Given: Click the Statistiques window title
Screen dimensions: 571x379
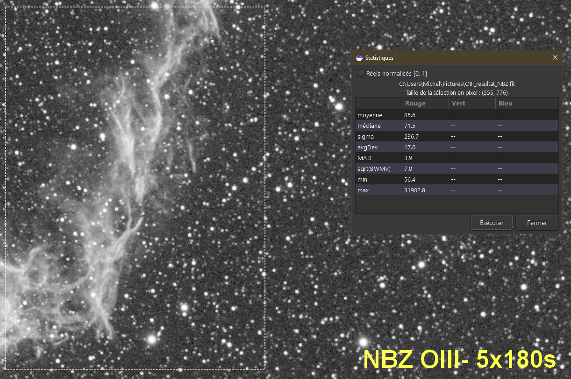Looking at the screenshot, I should tap(380, 58).
